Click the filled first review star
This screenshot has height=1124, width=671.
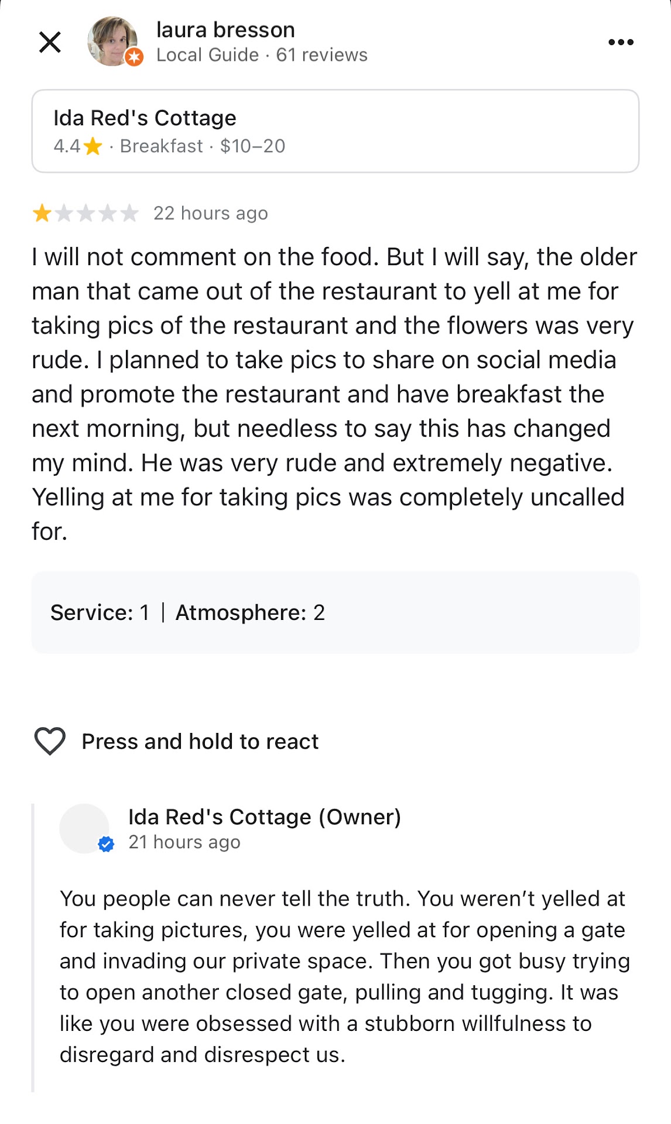(x=42, y=213)
